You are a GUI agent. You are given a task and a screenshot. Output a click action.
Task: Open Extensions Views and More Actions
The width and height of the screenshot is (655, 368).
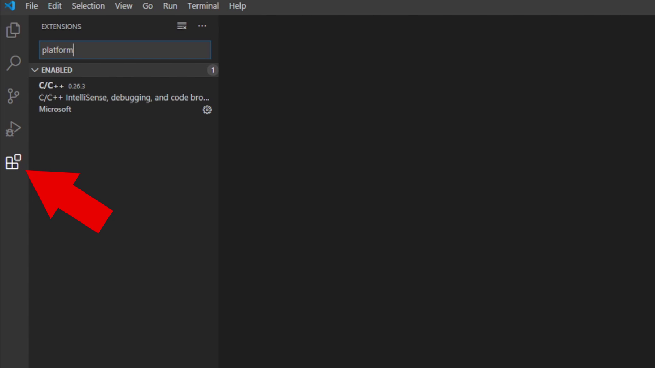202,26
